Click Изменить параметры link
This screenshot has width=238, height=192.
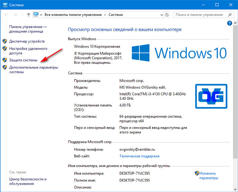point(209,175)
